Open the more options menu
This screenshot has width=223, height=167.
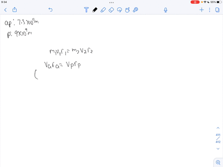pos(210,10)
